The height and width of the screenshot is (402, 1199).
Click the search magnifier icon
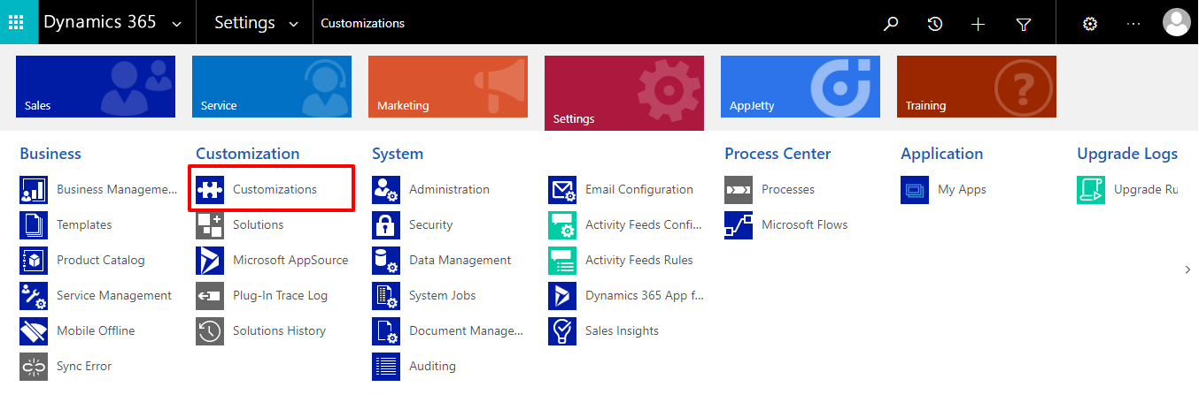click(x=891, y=24)
